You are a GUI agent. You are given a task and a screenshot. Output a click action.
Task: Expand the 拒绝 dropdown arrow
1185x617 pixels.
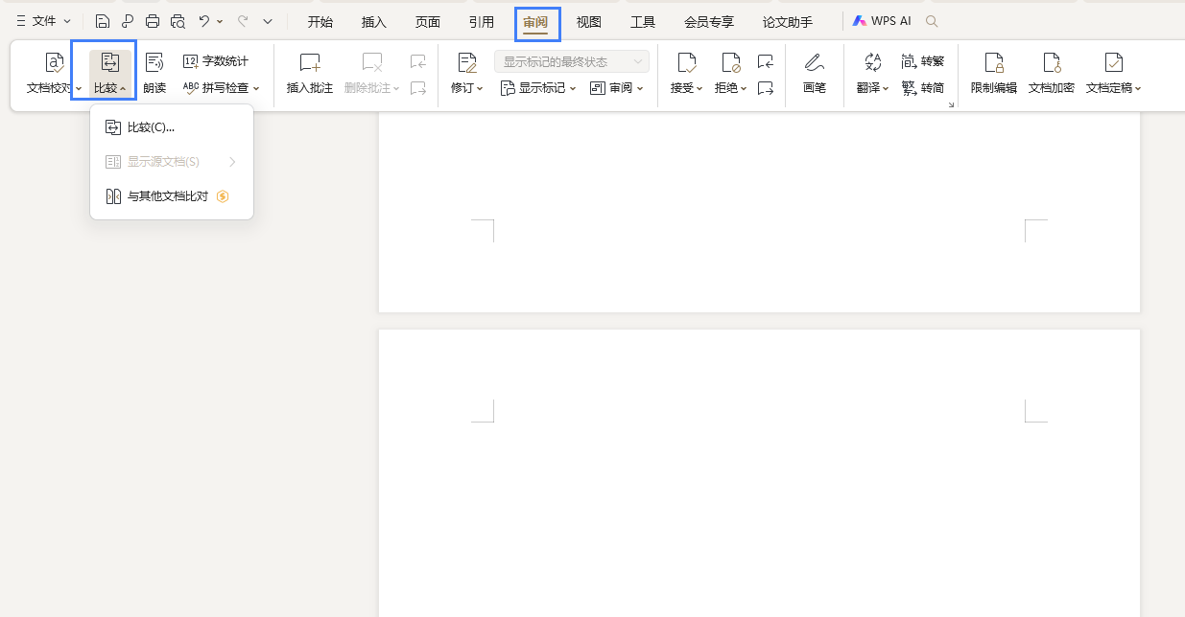744,88
